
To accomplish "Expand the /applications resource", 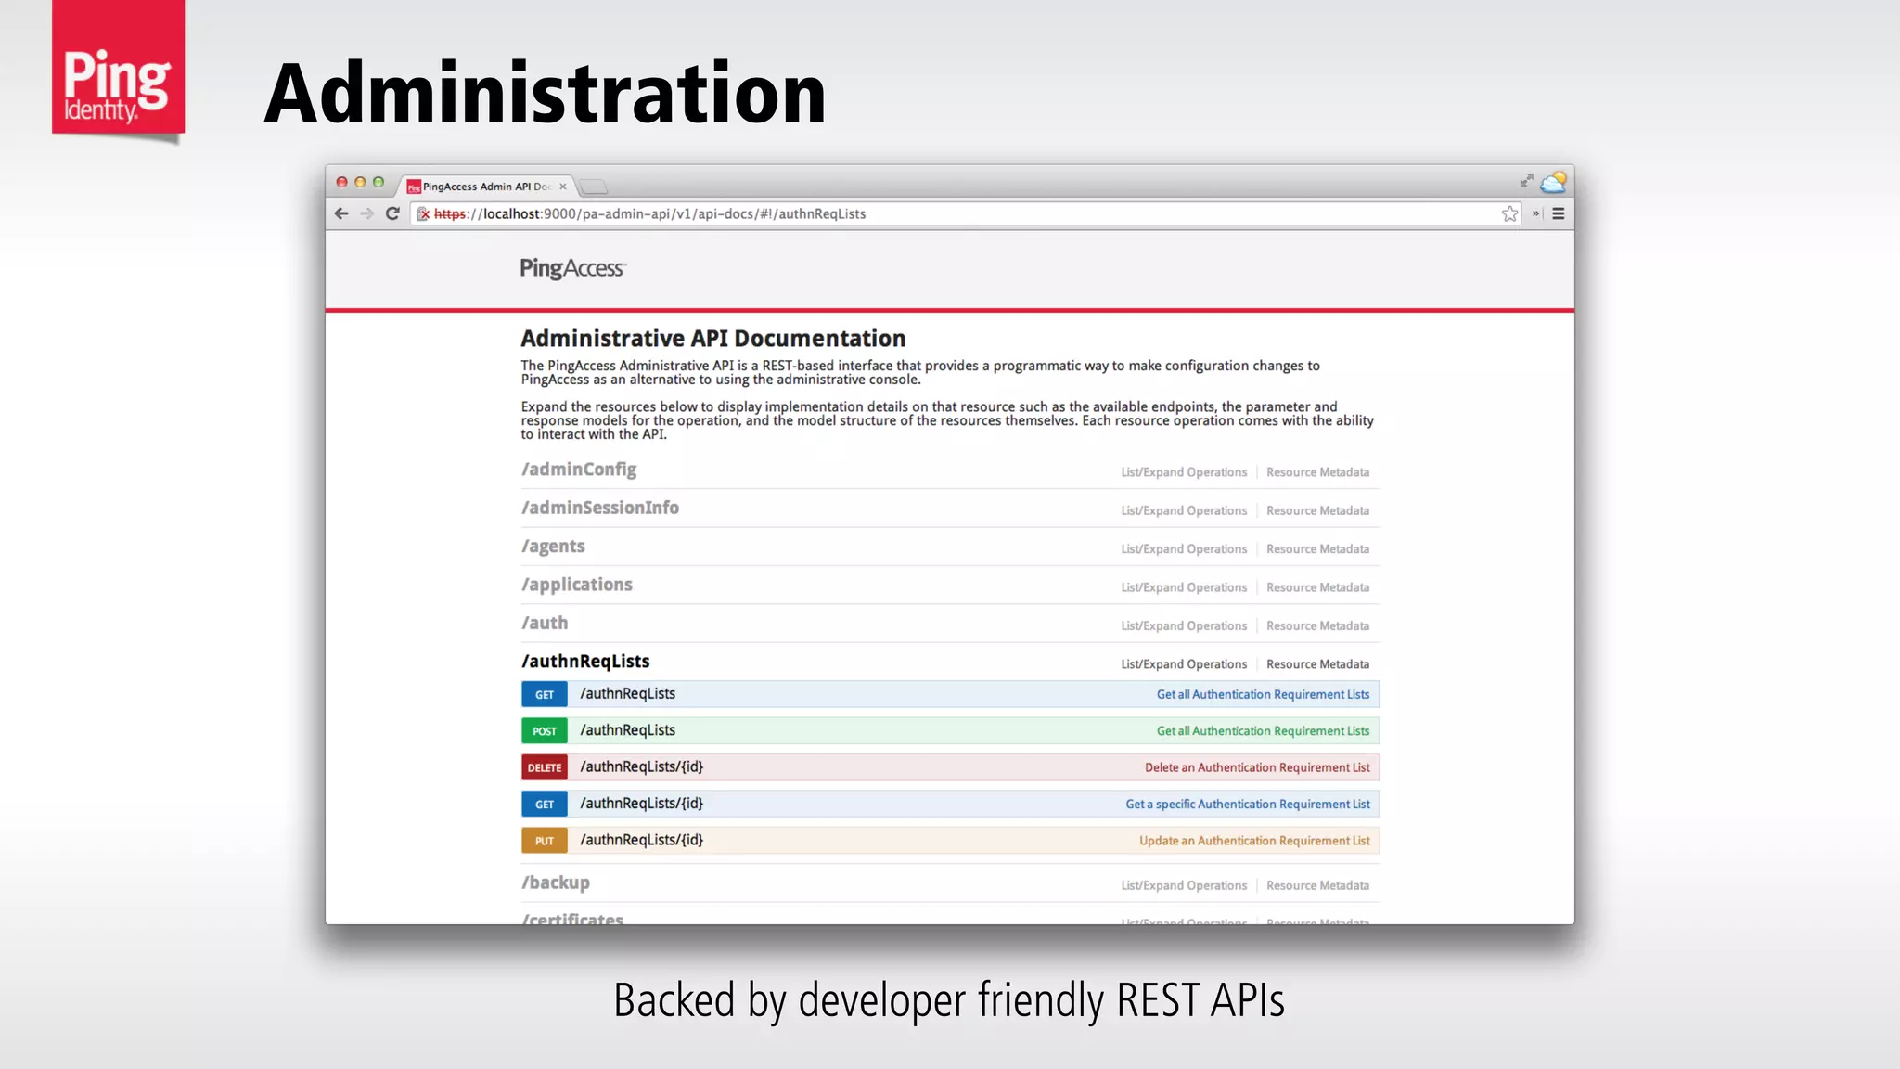I will (x=577, y=585).
